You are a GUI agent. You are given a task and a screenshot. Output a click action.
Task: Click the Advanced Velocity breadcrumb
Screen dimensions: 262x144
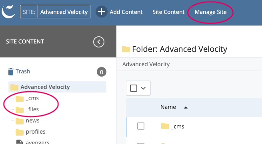tap(146, 64)
